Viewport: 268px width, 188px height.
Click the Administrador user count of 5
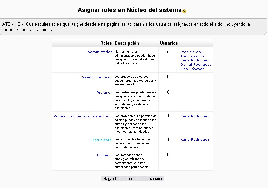(x=168, y=52)
